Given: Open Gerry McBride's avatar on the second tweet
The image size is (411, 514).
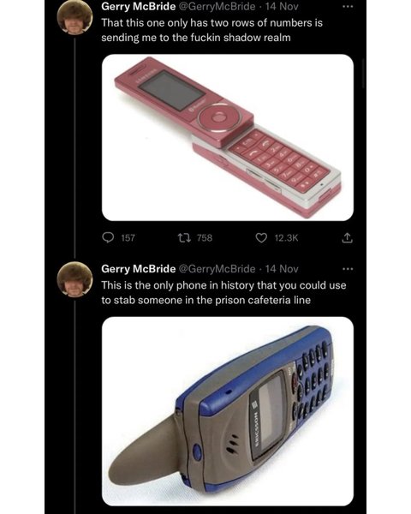Looking at the screenshot, I should click(x=74, y=279).
